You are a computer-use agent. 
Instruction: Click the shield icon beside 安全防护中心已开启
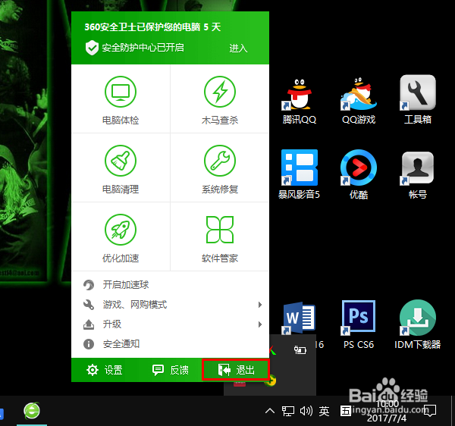[x=92, y=48]
